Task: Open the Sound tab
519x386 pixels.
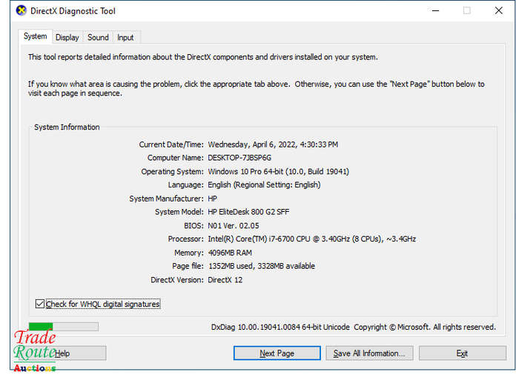Action: 98,37
